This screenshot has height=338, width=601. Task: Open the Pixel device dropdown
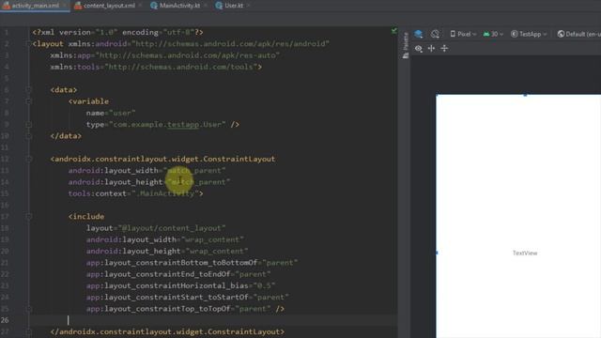tap(463, 34)
